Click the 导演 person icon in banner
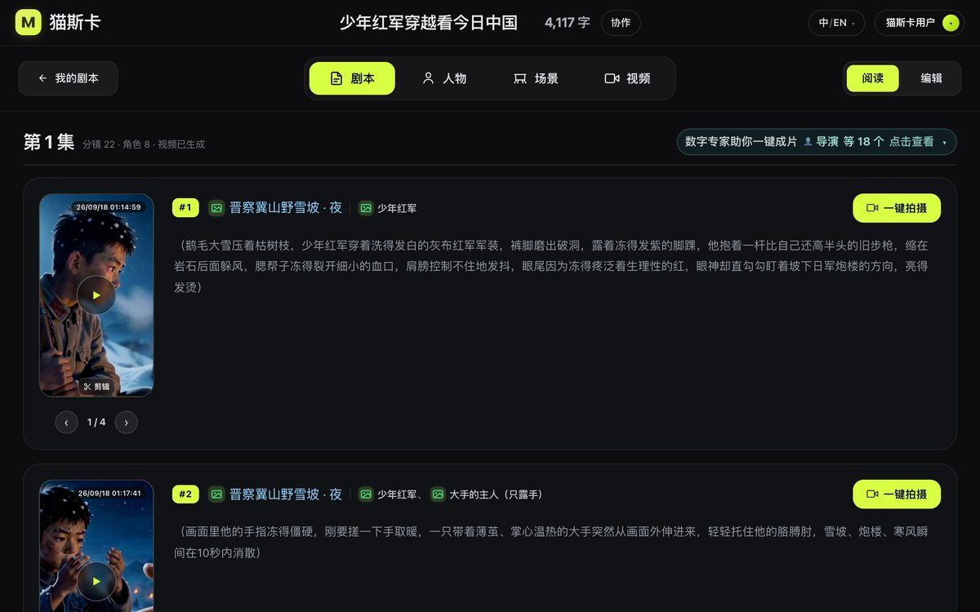980x612 pixels. (x=808, y=142)
